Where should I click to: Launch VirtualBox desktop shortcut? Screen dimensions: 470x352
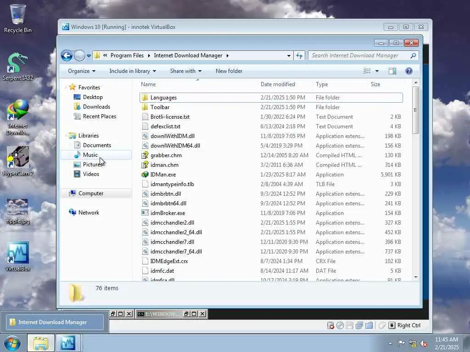coord(18,257)
